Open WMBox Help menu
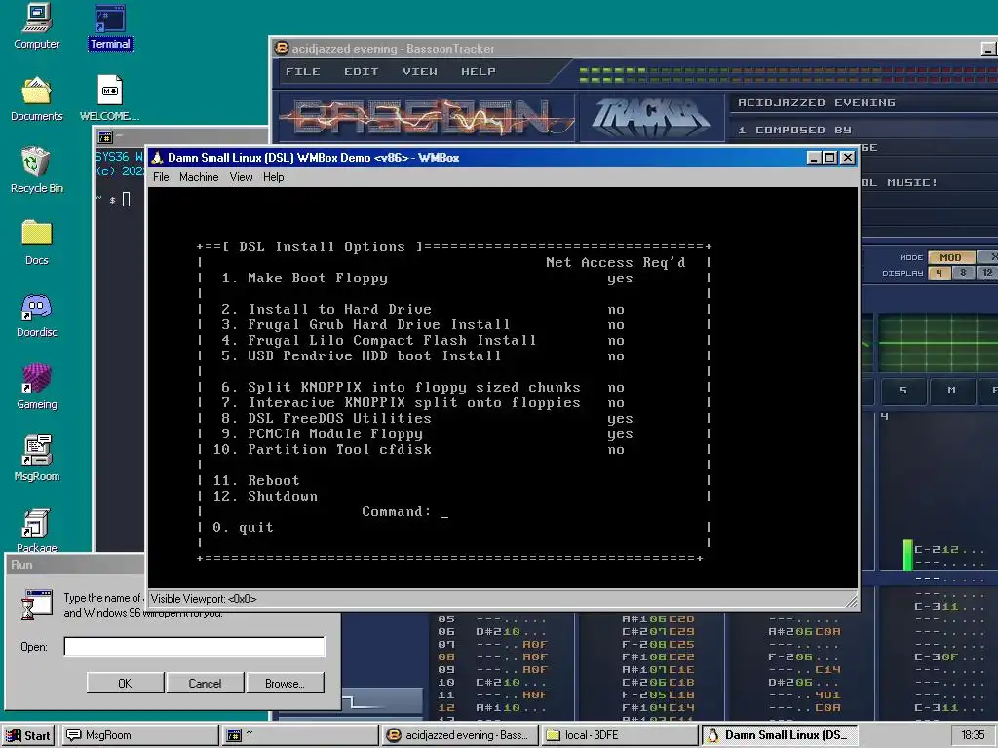 pos(274,177)
